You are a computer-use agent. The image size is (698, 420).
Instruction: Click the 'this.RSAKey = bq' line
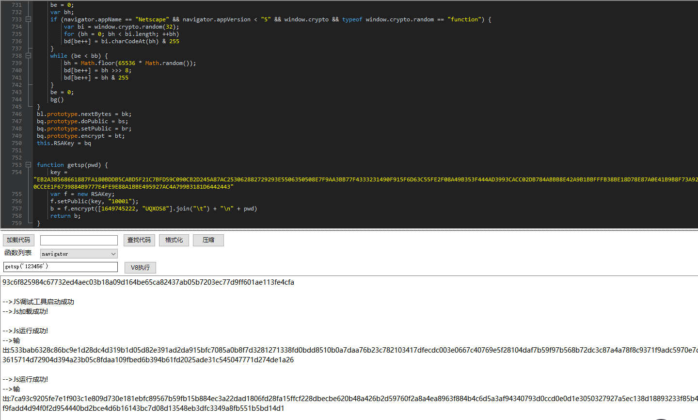pos(64,143)
